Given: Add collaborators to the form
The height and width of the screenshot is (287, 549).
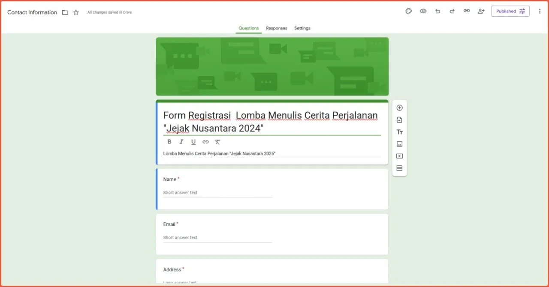Looking at the screenshot, I should click(481, 11).
